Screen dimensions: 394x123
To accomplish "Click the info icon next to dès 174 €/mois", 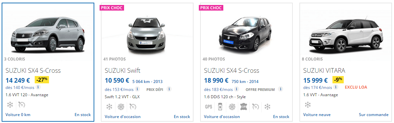I will [336, 87].
